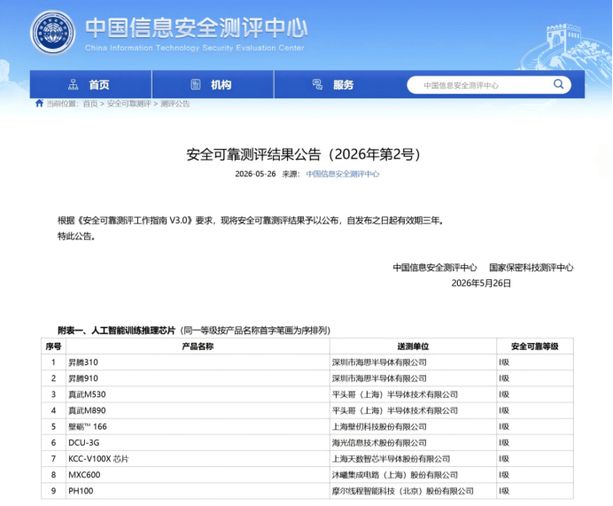This screenshot has width=613, height=506.
Task: Select the 壁砺 166 product cell
Action: tap(198, 426)
